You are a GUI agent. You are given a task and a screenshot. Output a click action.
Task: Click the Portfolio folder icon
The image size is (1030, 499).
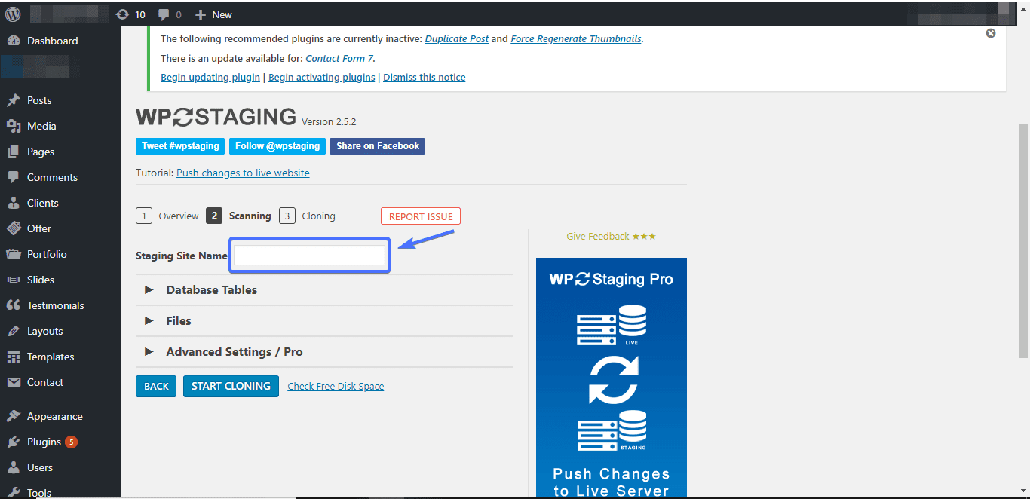click(x=14, y=254)
